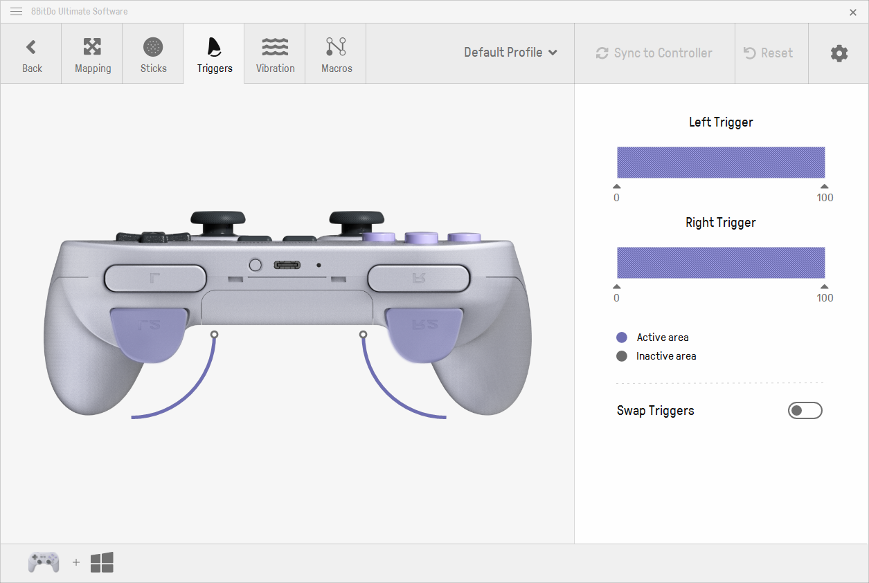The height and width of the screenshot is (583, 869).
Task: Click the left bumper on the controller image
Action: (155, 278)
